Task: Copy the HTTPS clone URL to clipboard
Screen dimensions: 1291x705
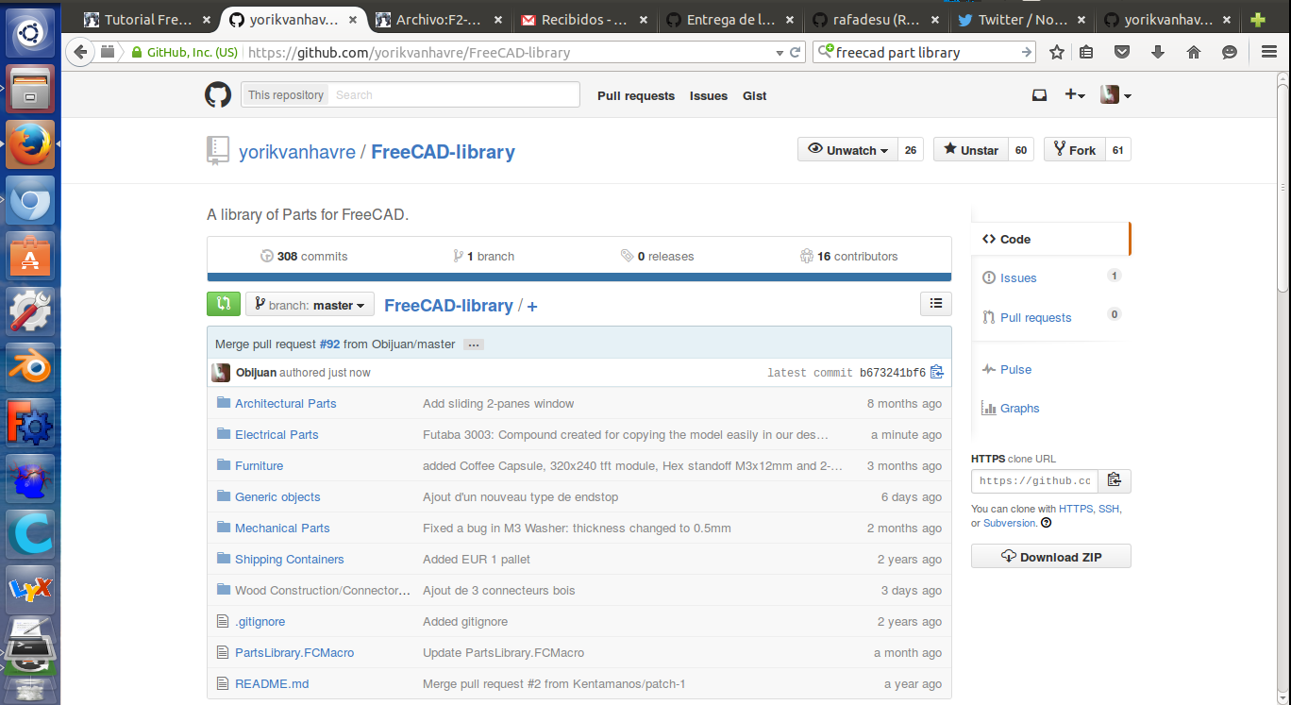Action: [1115, 480]
